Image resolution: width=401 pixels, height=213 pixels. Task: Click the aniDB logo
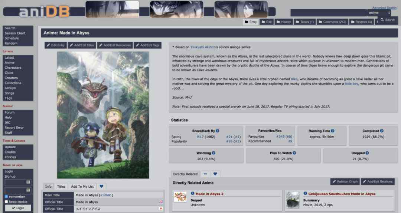tap(44, 12)
